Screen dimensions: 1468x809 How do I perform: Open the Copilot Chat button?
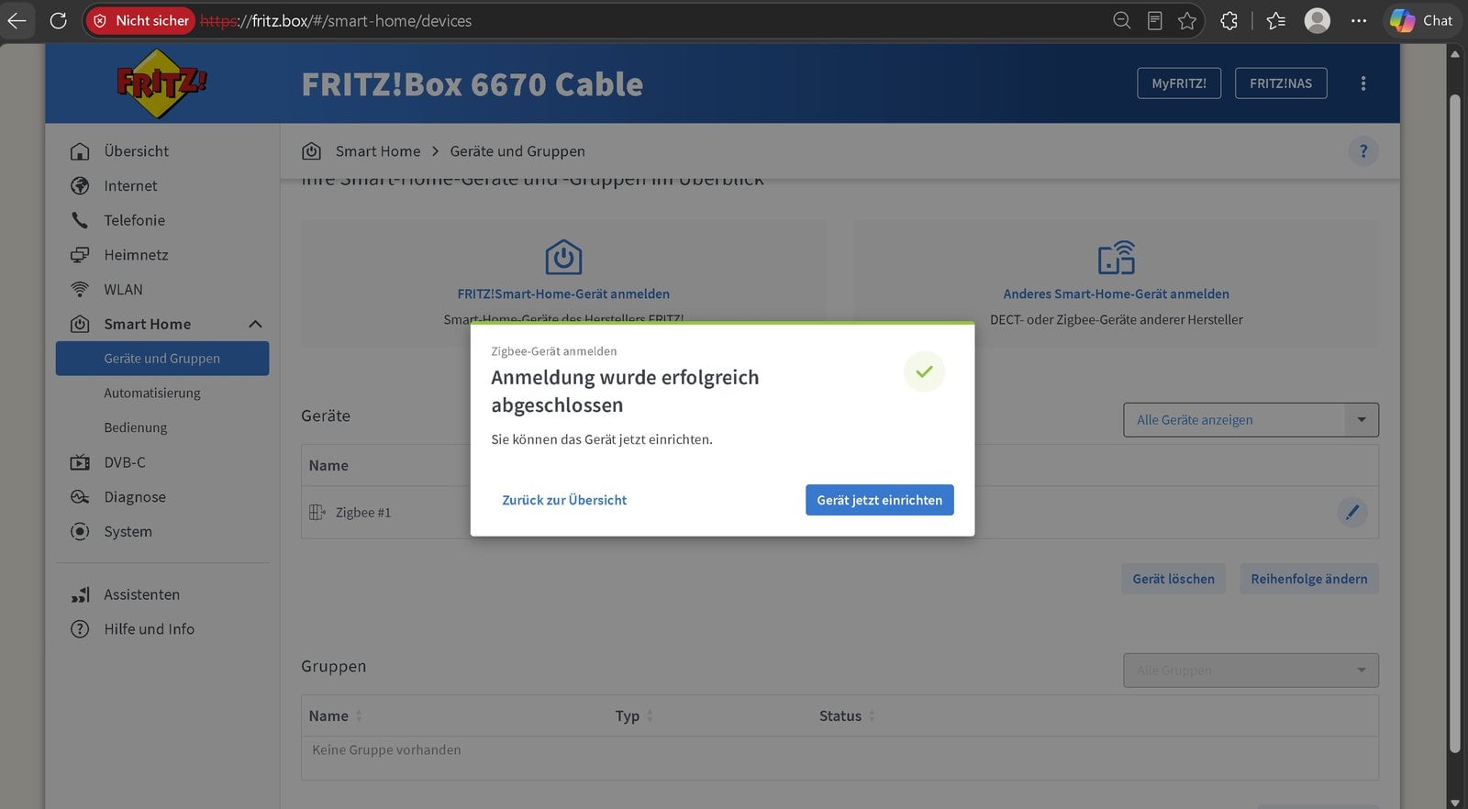point(1421,20)
